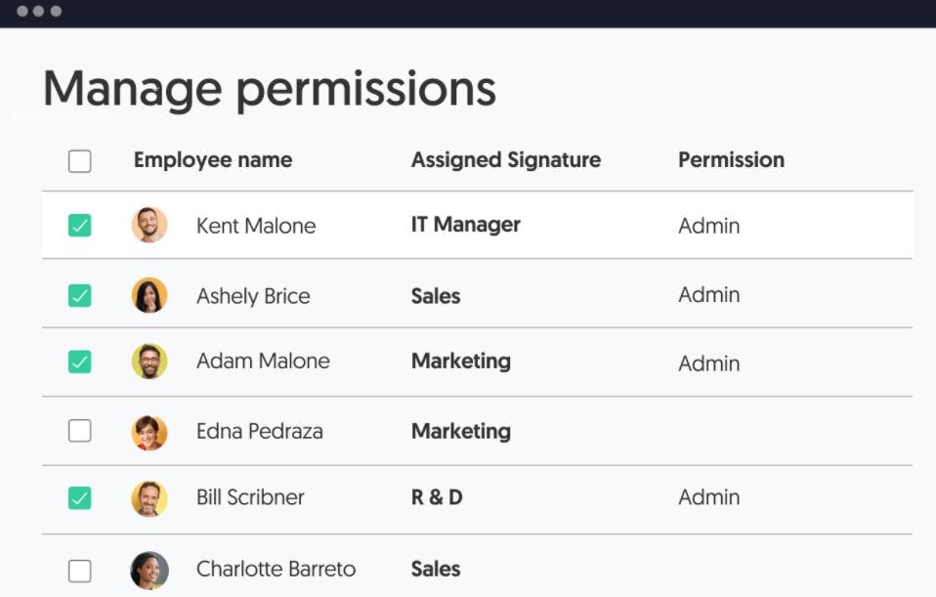
Task: Open the R & D signature entry
Action: point(437,496)
